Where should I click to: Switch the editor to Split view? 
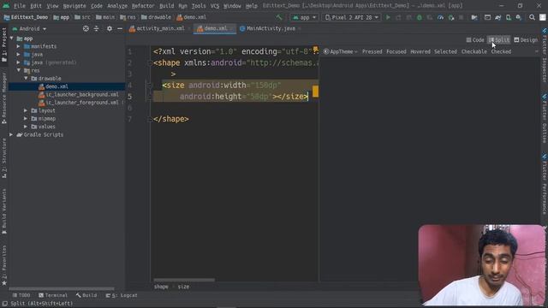[x=498, y=40]
